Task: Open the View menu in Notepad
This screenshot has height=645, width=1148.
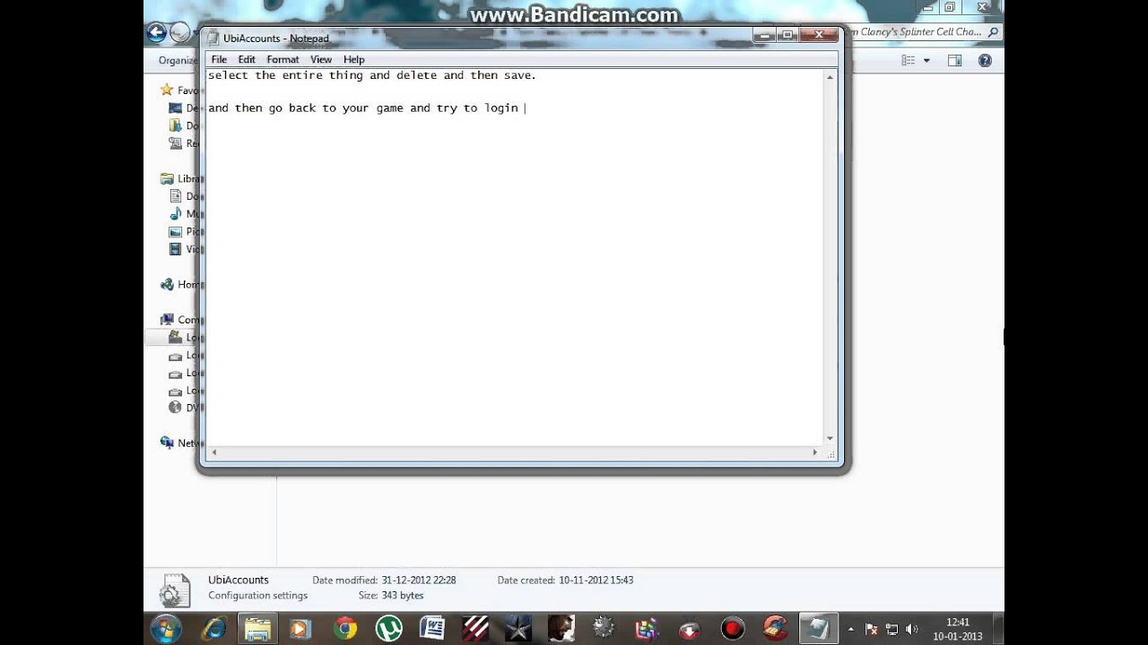Action: click(x=321, y=59)
